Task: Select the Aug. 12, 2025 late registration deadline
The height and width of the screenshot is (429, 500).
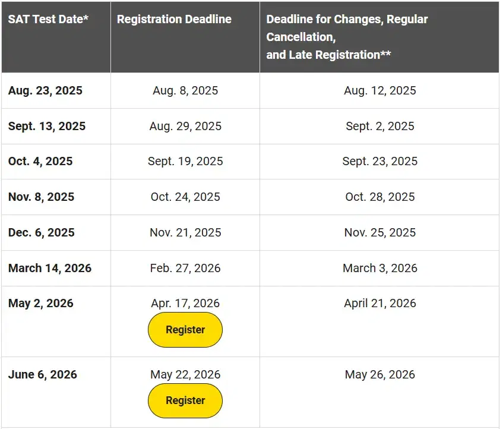Action: coord(380,90)
